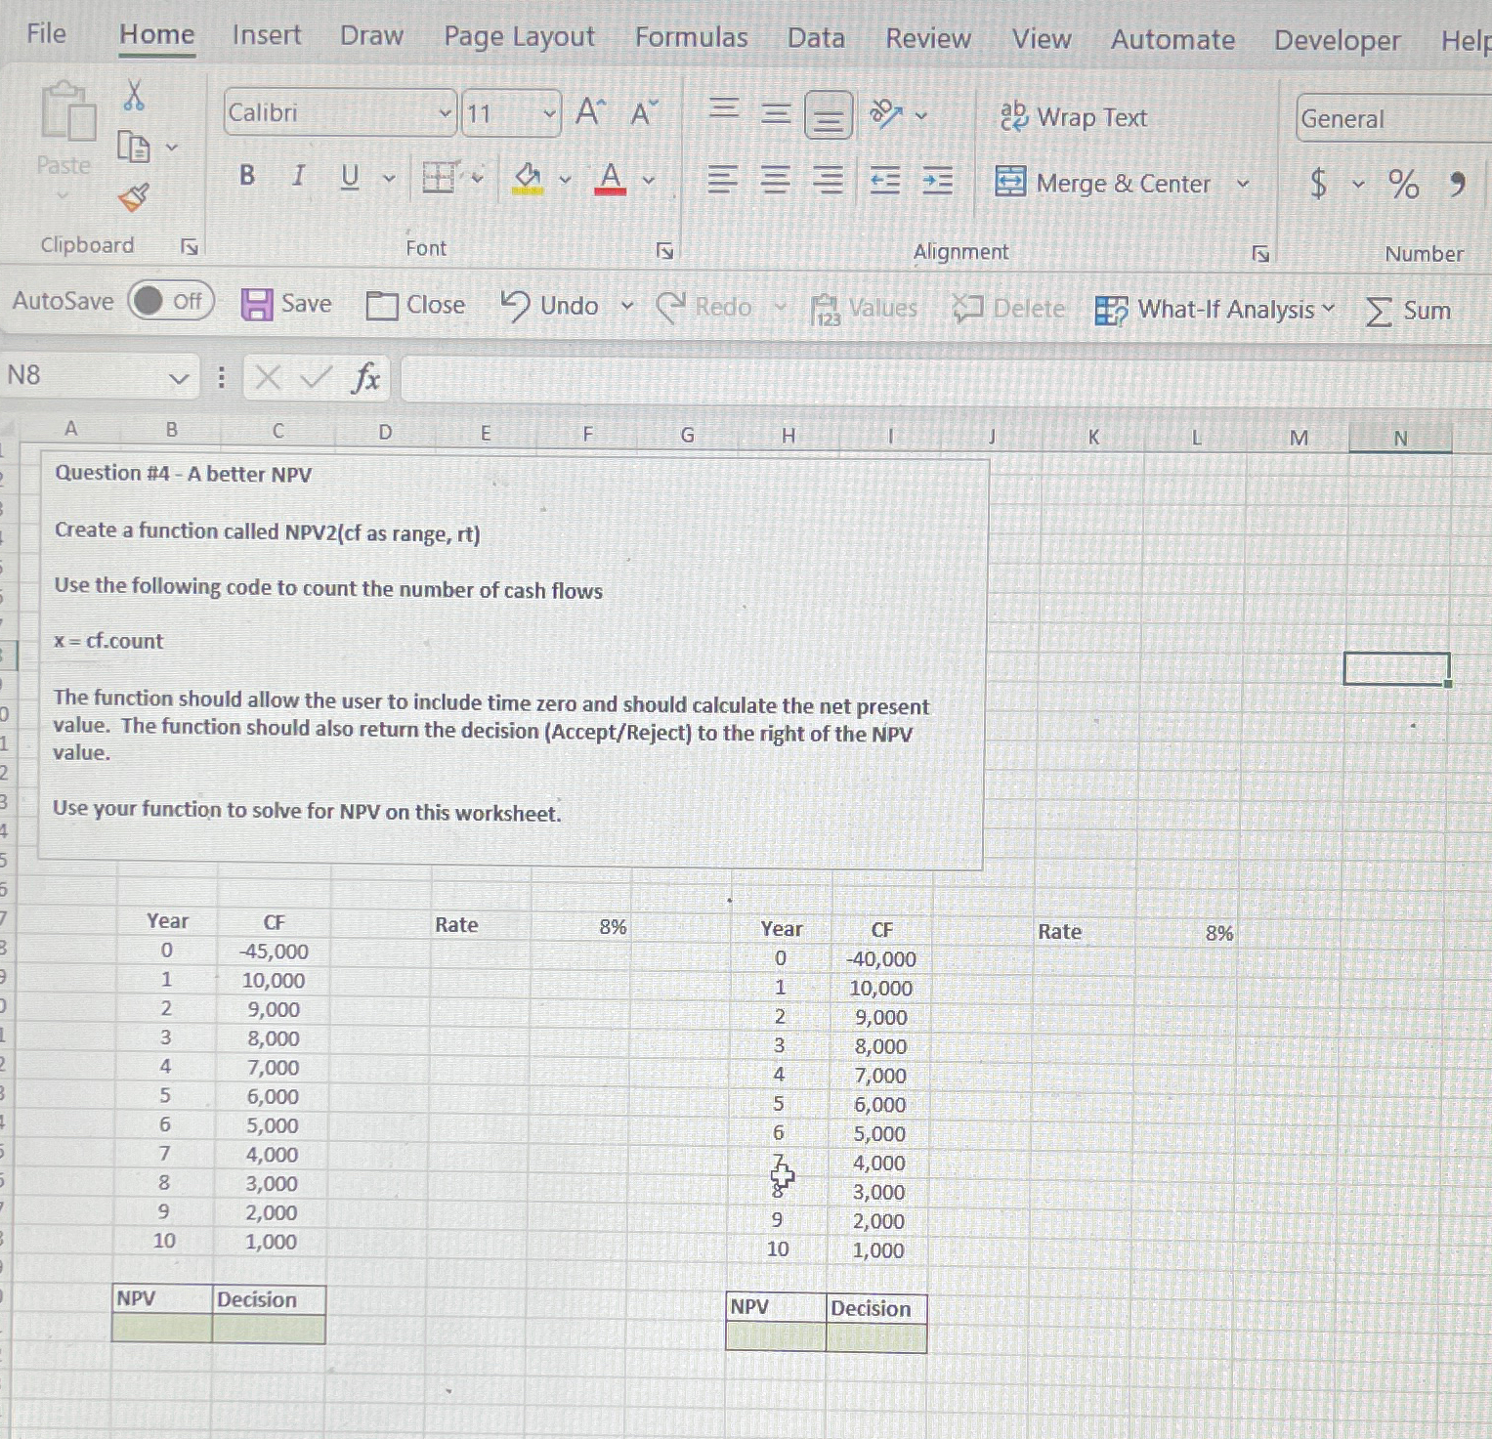Click Save in Quick Access Toolbar
Screen dimensions: 1492x1439
(286, 304)
